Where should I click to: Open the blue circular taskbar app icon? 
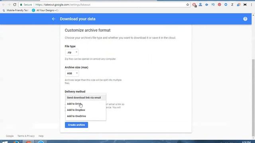[41, 142]
